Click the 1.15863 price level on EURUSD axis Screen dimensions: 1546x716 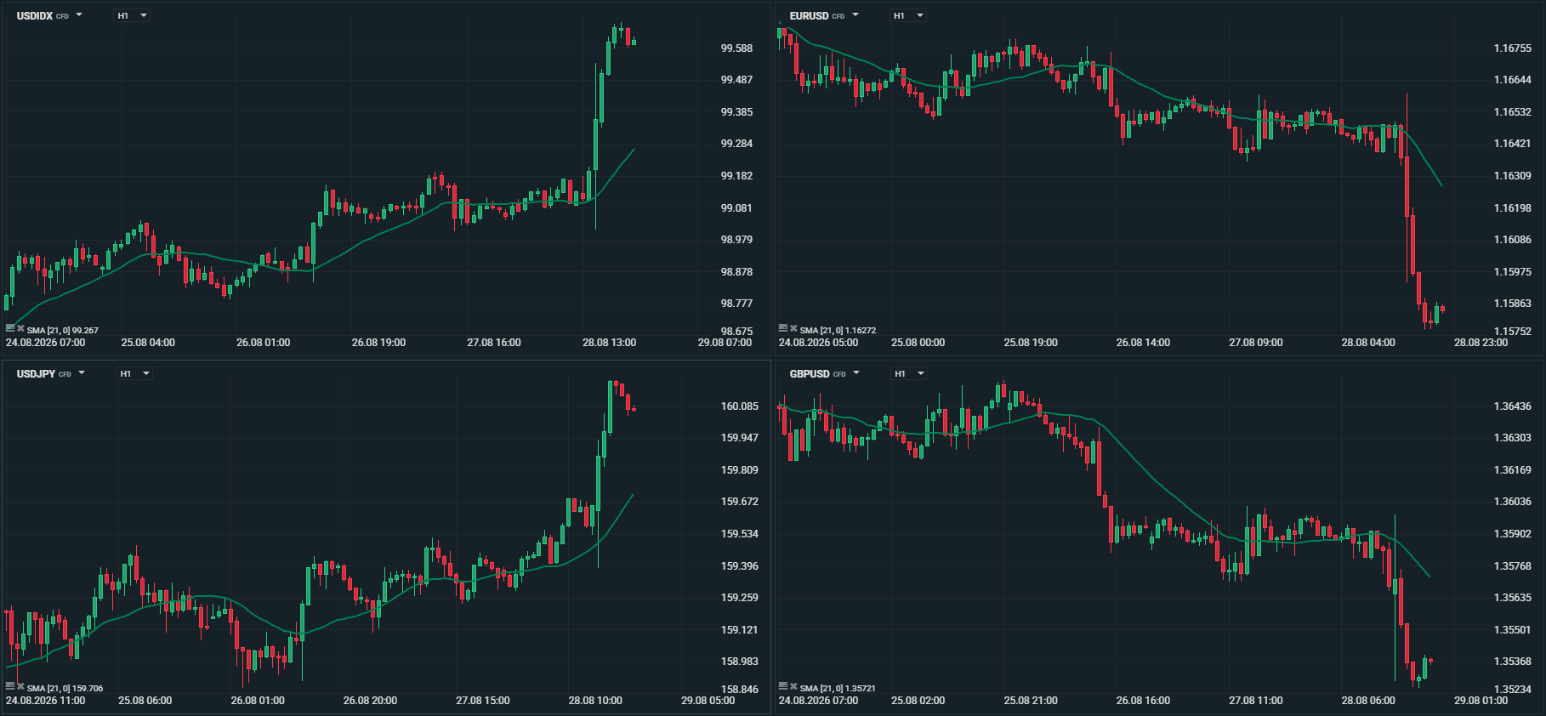(1512, 304)
